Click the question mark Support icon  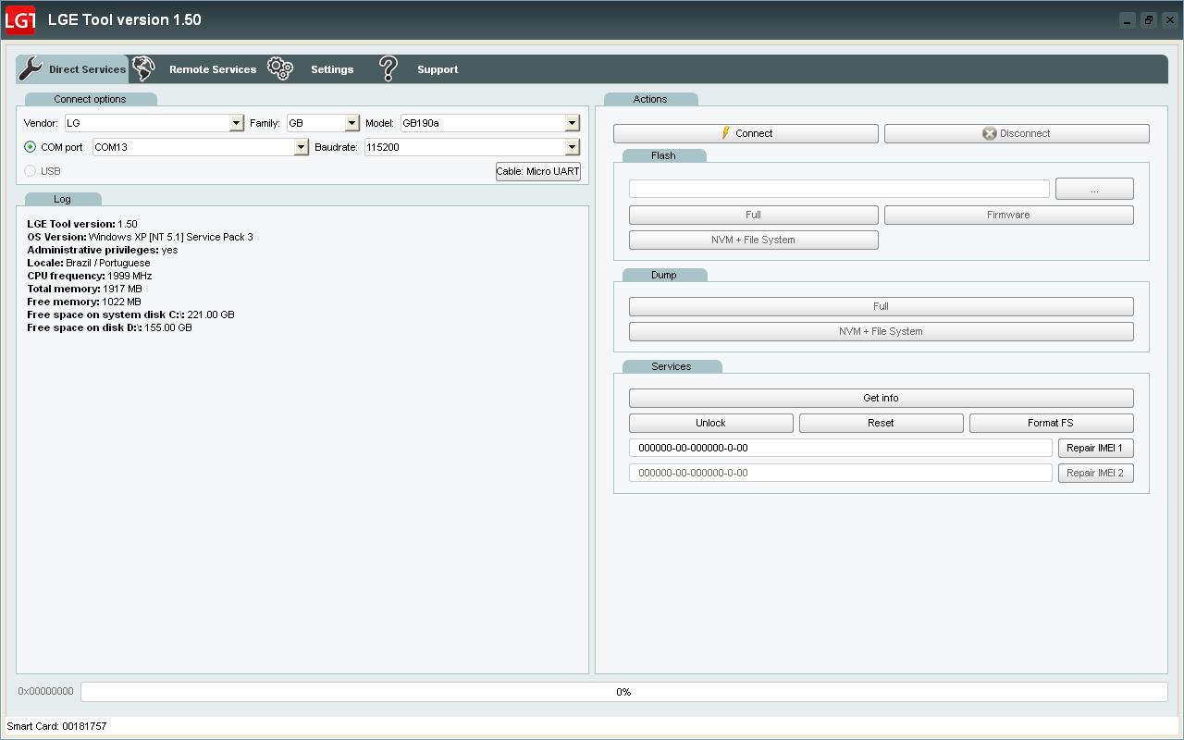pyautogui.click(x=388, y=68)
